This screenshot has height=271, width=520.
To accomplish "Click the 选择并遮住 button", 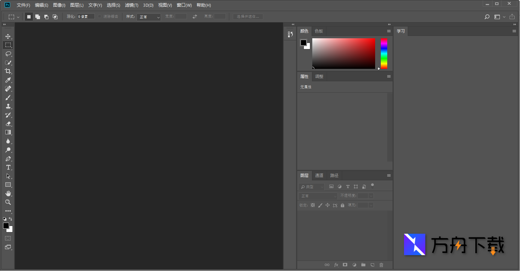I will pos(247,16).
